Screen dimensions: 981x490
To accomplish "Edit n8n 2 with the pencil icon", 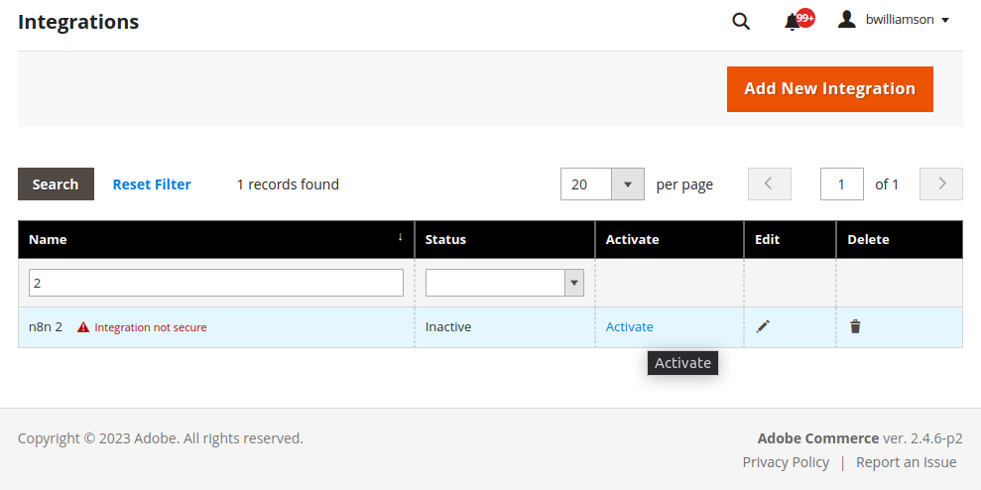I will [x=763, y=326].
